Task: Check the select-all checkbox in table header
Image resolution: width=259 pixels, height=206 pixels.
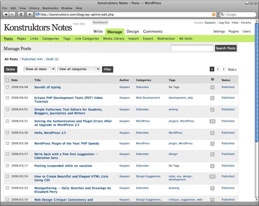Action: pyautogui.click(x=7, y=80)
